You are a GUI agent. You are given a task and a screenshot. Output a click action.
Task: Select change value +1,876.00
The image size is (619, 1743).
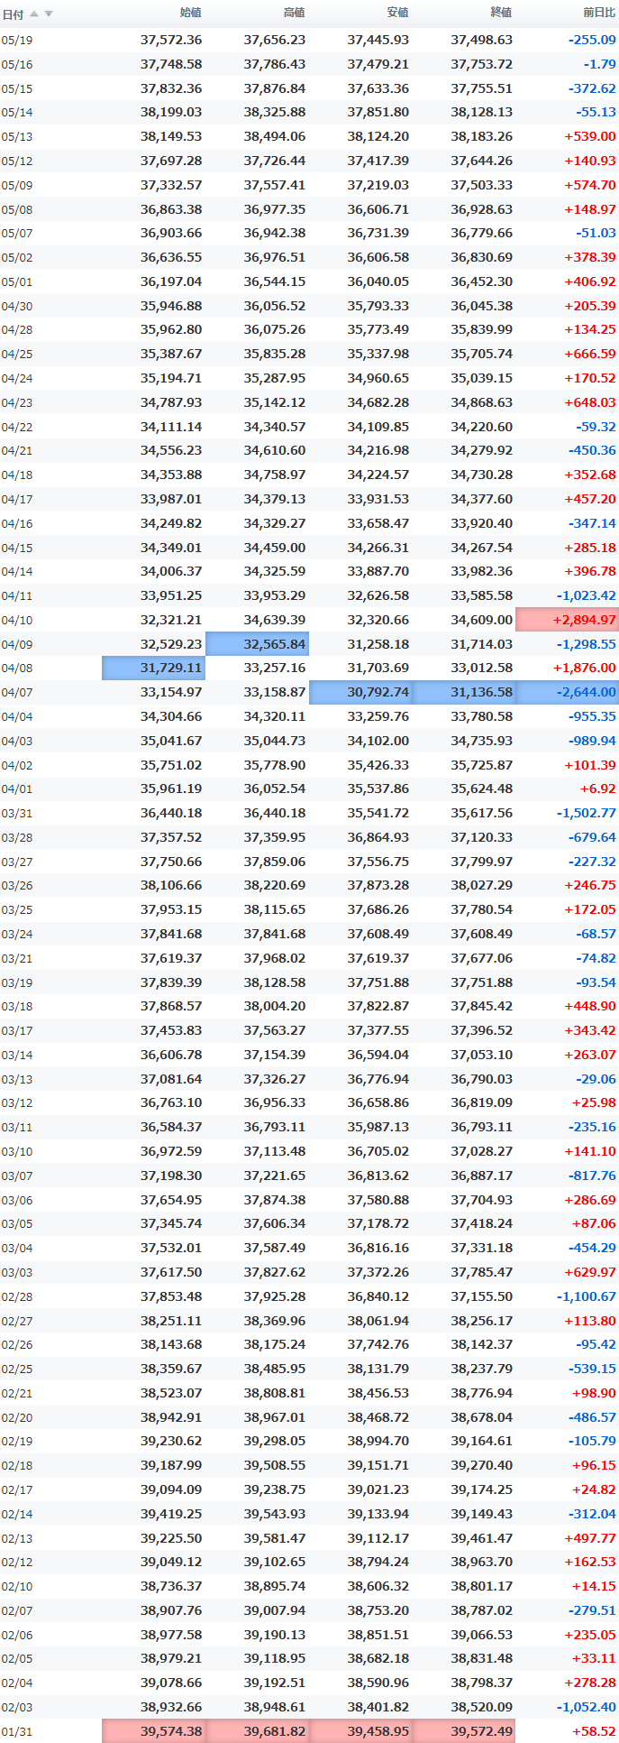585,668
